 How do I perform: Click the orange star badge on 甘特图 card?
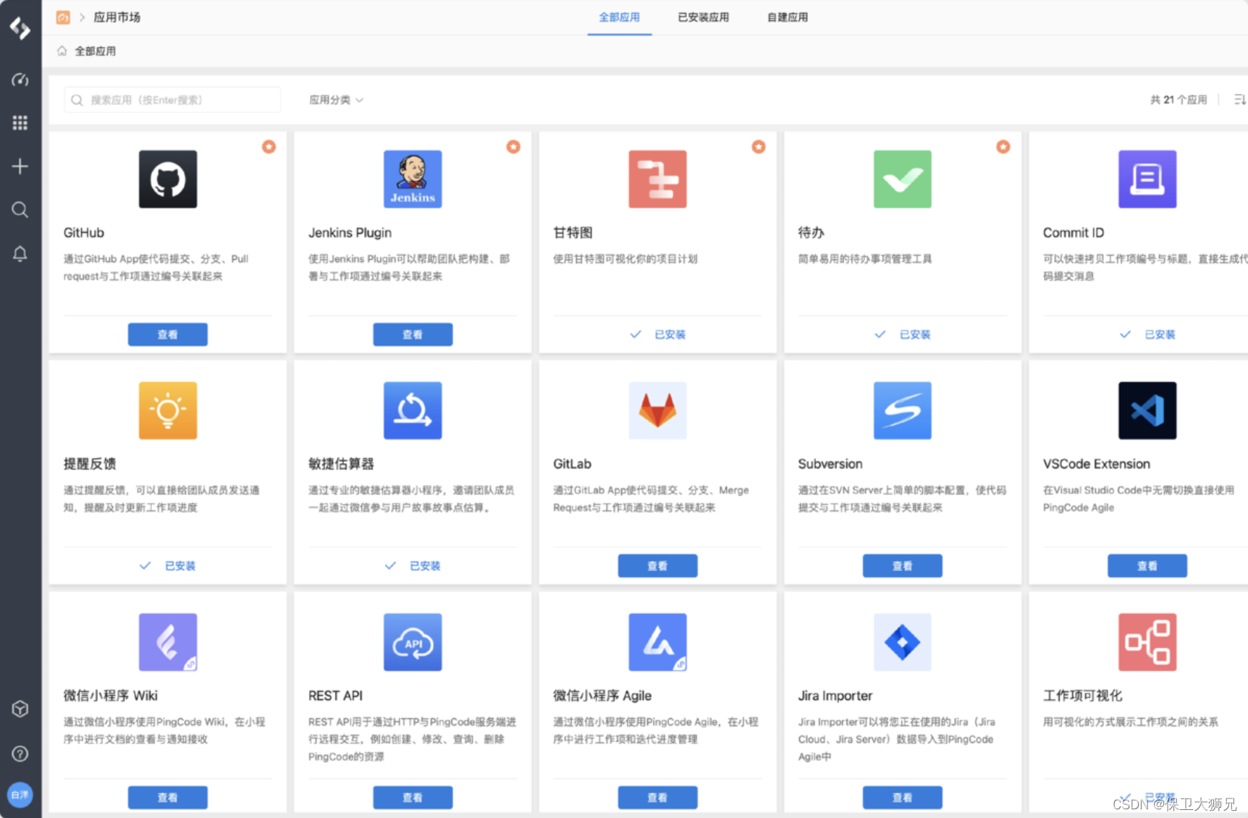[758, 147]
